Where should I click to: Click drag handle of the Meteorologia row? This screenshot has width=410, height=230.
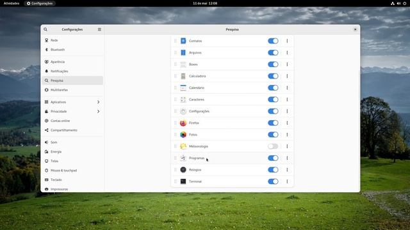pyautogui.click(x=176, y=146)
